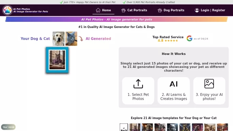The image size is (233, 131).
Task: Select the pink neon-lit pet template
Action: [x=197, y=127]
